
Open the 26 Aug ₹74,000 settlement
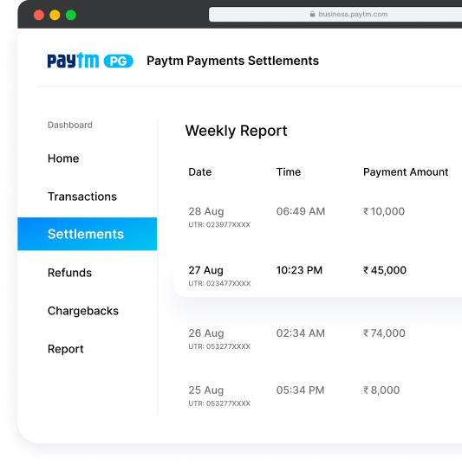point(318,339)
